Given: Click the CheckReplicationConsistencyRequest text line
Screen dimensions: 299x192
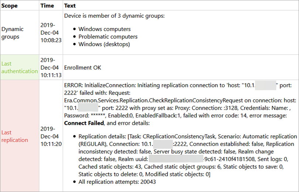Looking at the screenshot, I should coord(180,100).
